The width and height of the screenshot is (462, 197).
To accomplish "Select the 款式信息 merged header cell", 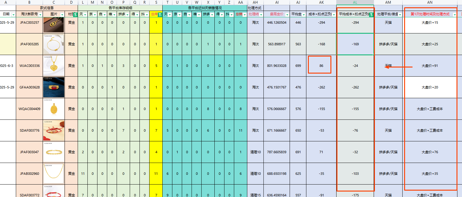I will click(x=47, y=8).
